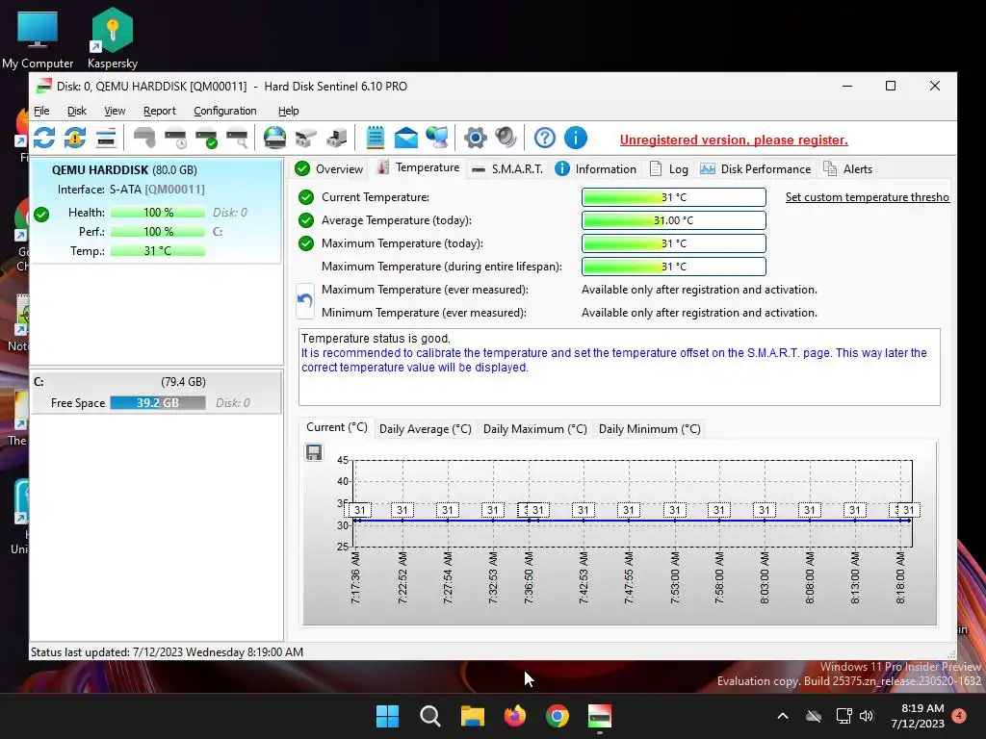Open the View menu
The image size is (986, 739).
pyautogui.click(x=115, y=111)
